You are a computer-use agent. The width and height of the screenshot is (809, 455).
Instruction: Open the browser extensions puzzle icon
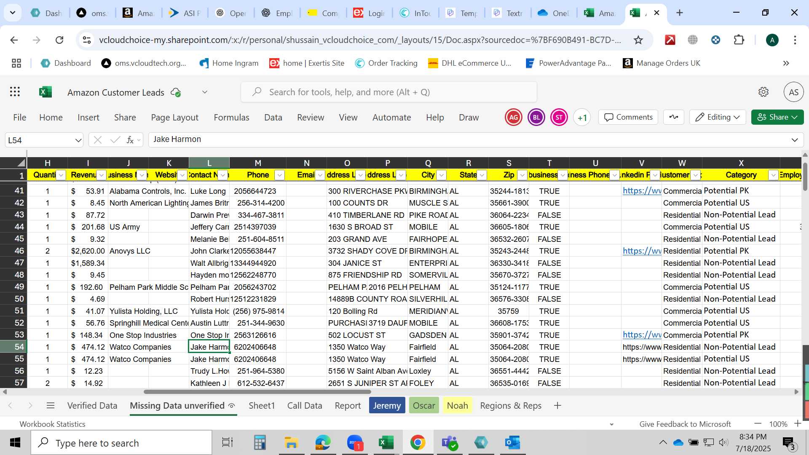pos(739,40)
